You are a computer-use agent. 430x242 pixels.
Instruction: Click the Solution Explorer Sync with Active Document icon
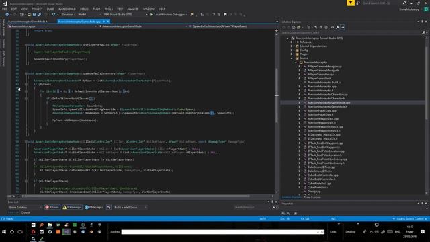(316, 27)
